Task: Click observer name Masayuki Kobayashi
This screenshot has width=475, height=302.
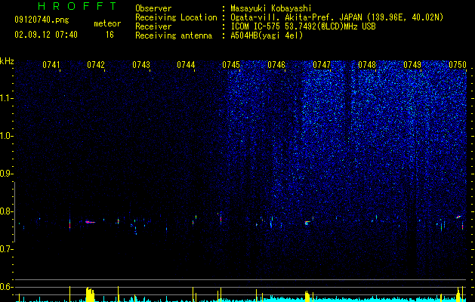Action: tap(271, 8)
